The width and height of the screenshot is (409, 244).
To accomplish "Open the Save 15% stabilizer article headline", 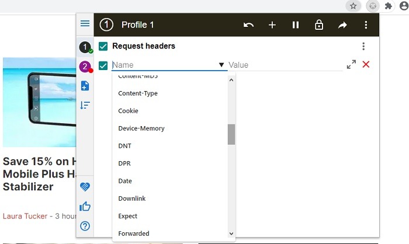I will (x=40, y=174).
